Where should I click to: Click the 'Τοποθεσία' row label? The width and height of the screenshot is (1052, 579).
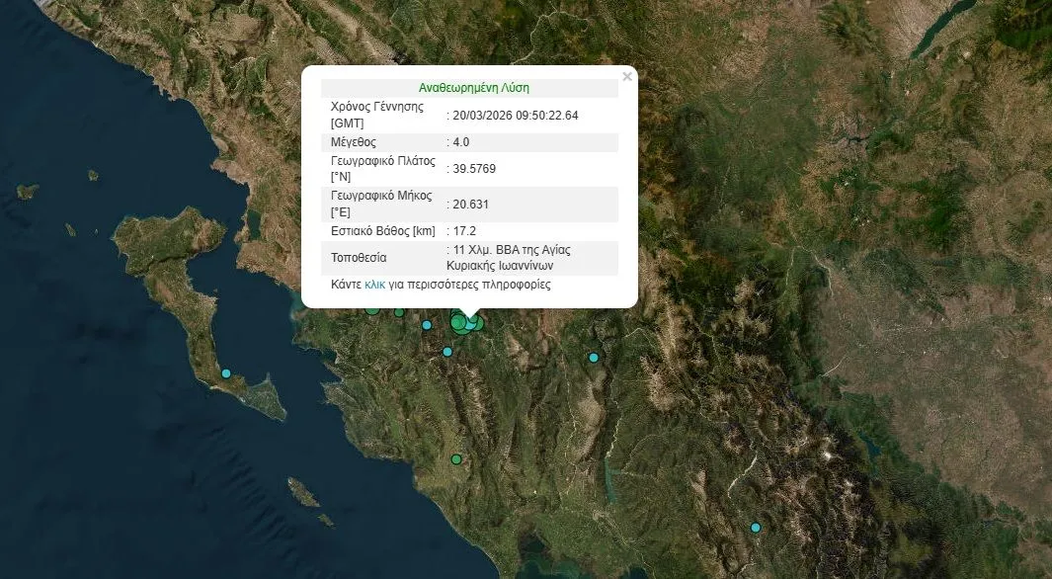(x=359, y=258)
